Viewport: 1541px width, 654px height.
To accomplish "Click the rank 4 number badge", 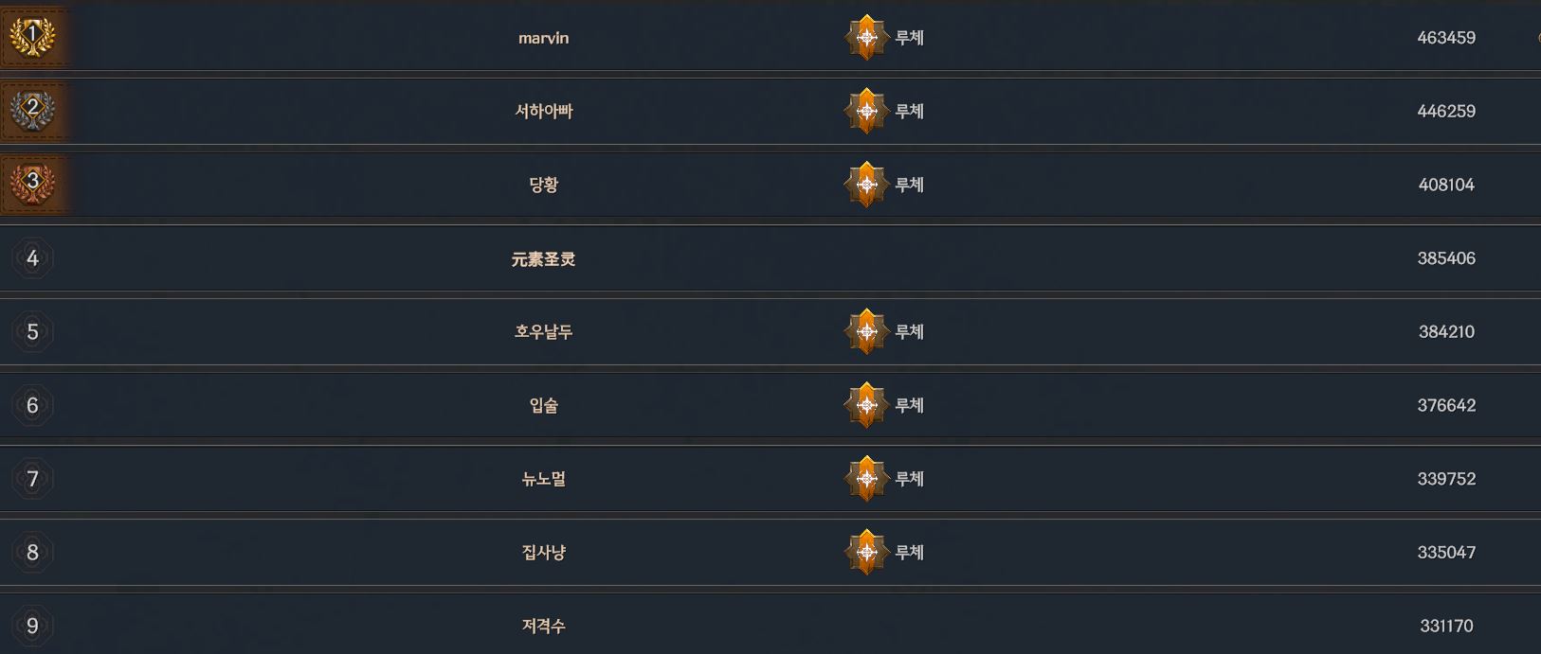I will click(32, 258).
